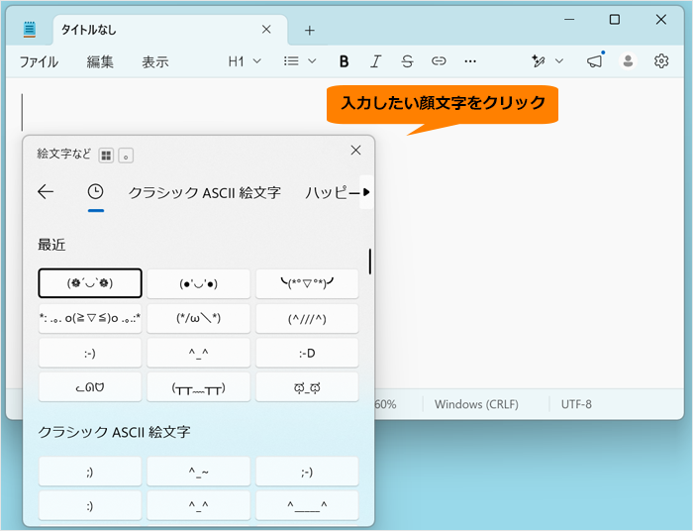Go back with the arrow in emoji panel
Screen dimensions: 693x531
(x=46, y=192)
